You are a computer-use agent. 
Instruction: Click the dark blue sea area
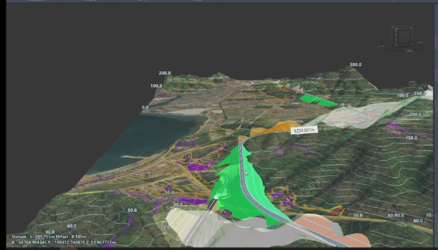(146, 137)
